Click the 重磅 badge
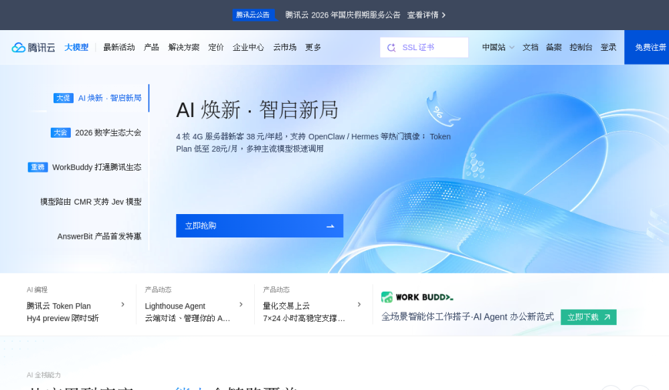This screenshot has width=669, height=390. click(38, 167)
